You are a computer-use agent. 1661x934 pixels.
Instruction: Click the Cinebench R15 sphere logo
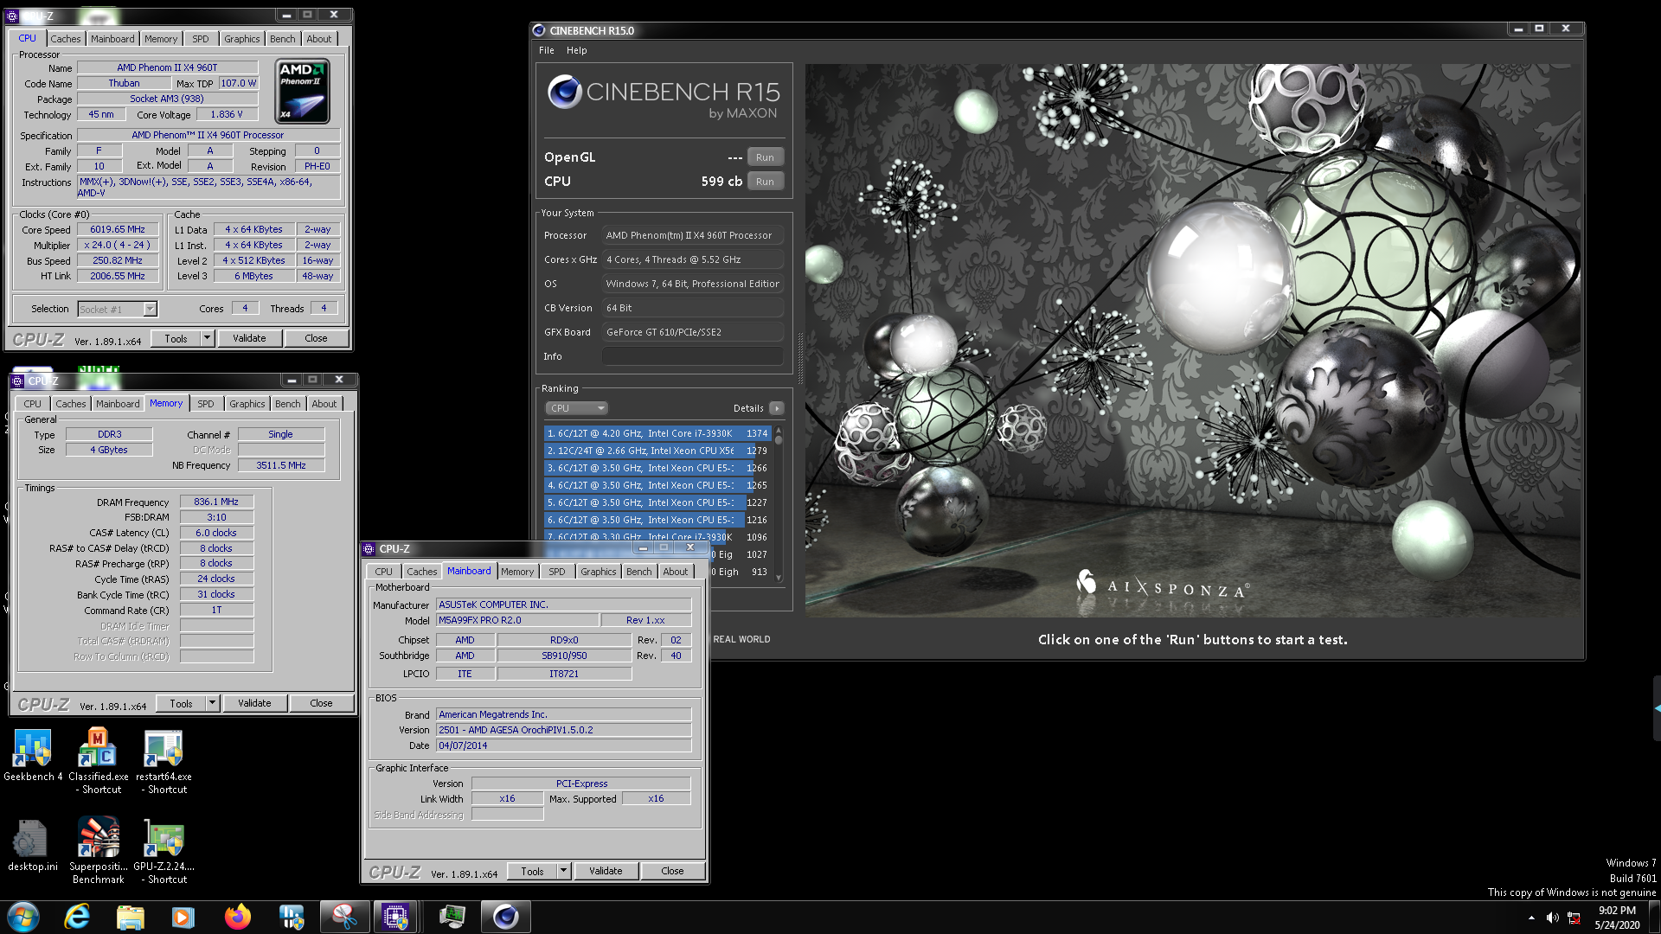point(564,92)
